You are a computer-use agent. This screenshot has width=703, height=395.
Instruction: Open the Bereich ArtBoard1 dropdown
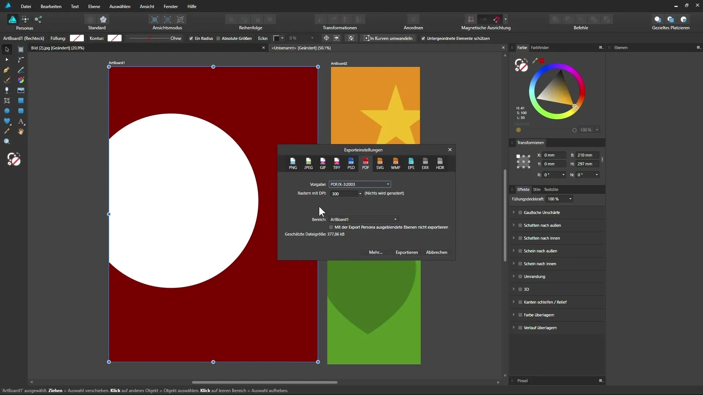[363, 219]
